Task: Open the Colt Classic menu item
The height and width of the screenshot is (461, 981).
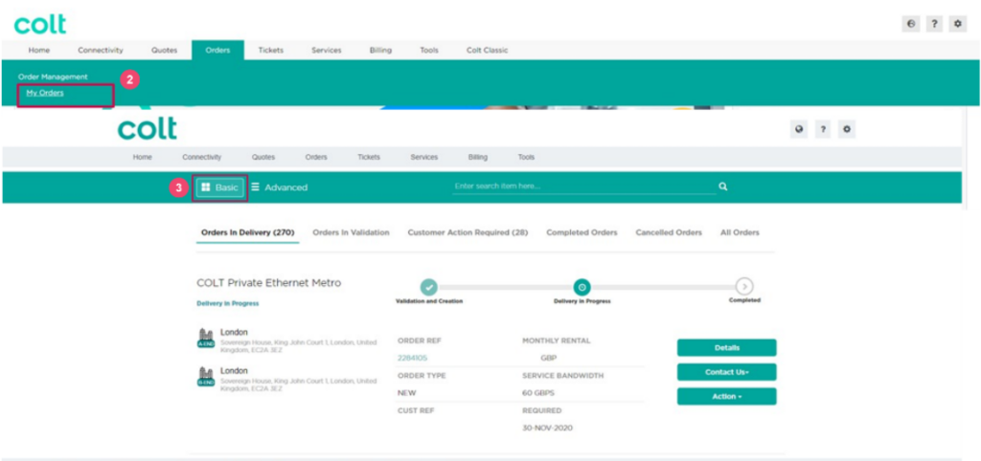Action: [487, 50]
